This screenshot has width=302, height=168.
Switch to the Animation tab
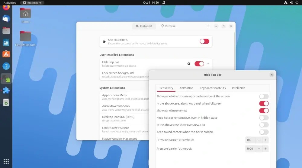click(186, 88)
